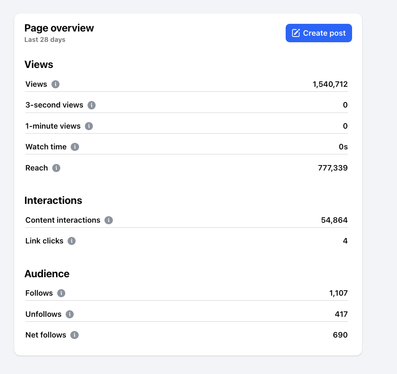Select the Views value 1,540,712
This screenshot has width=397, height=374.
pyautogui.click(x=330, y=84)
